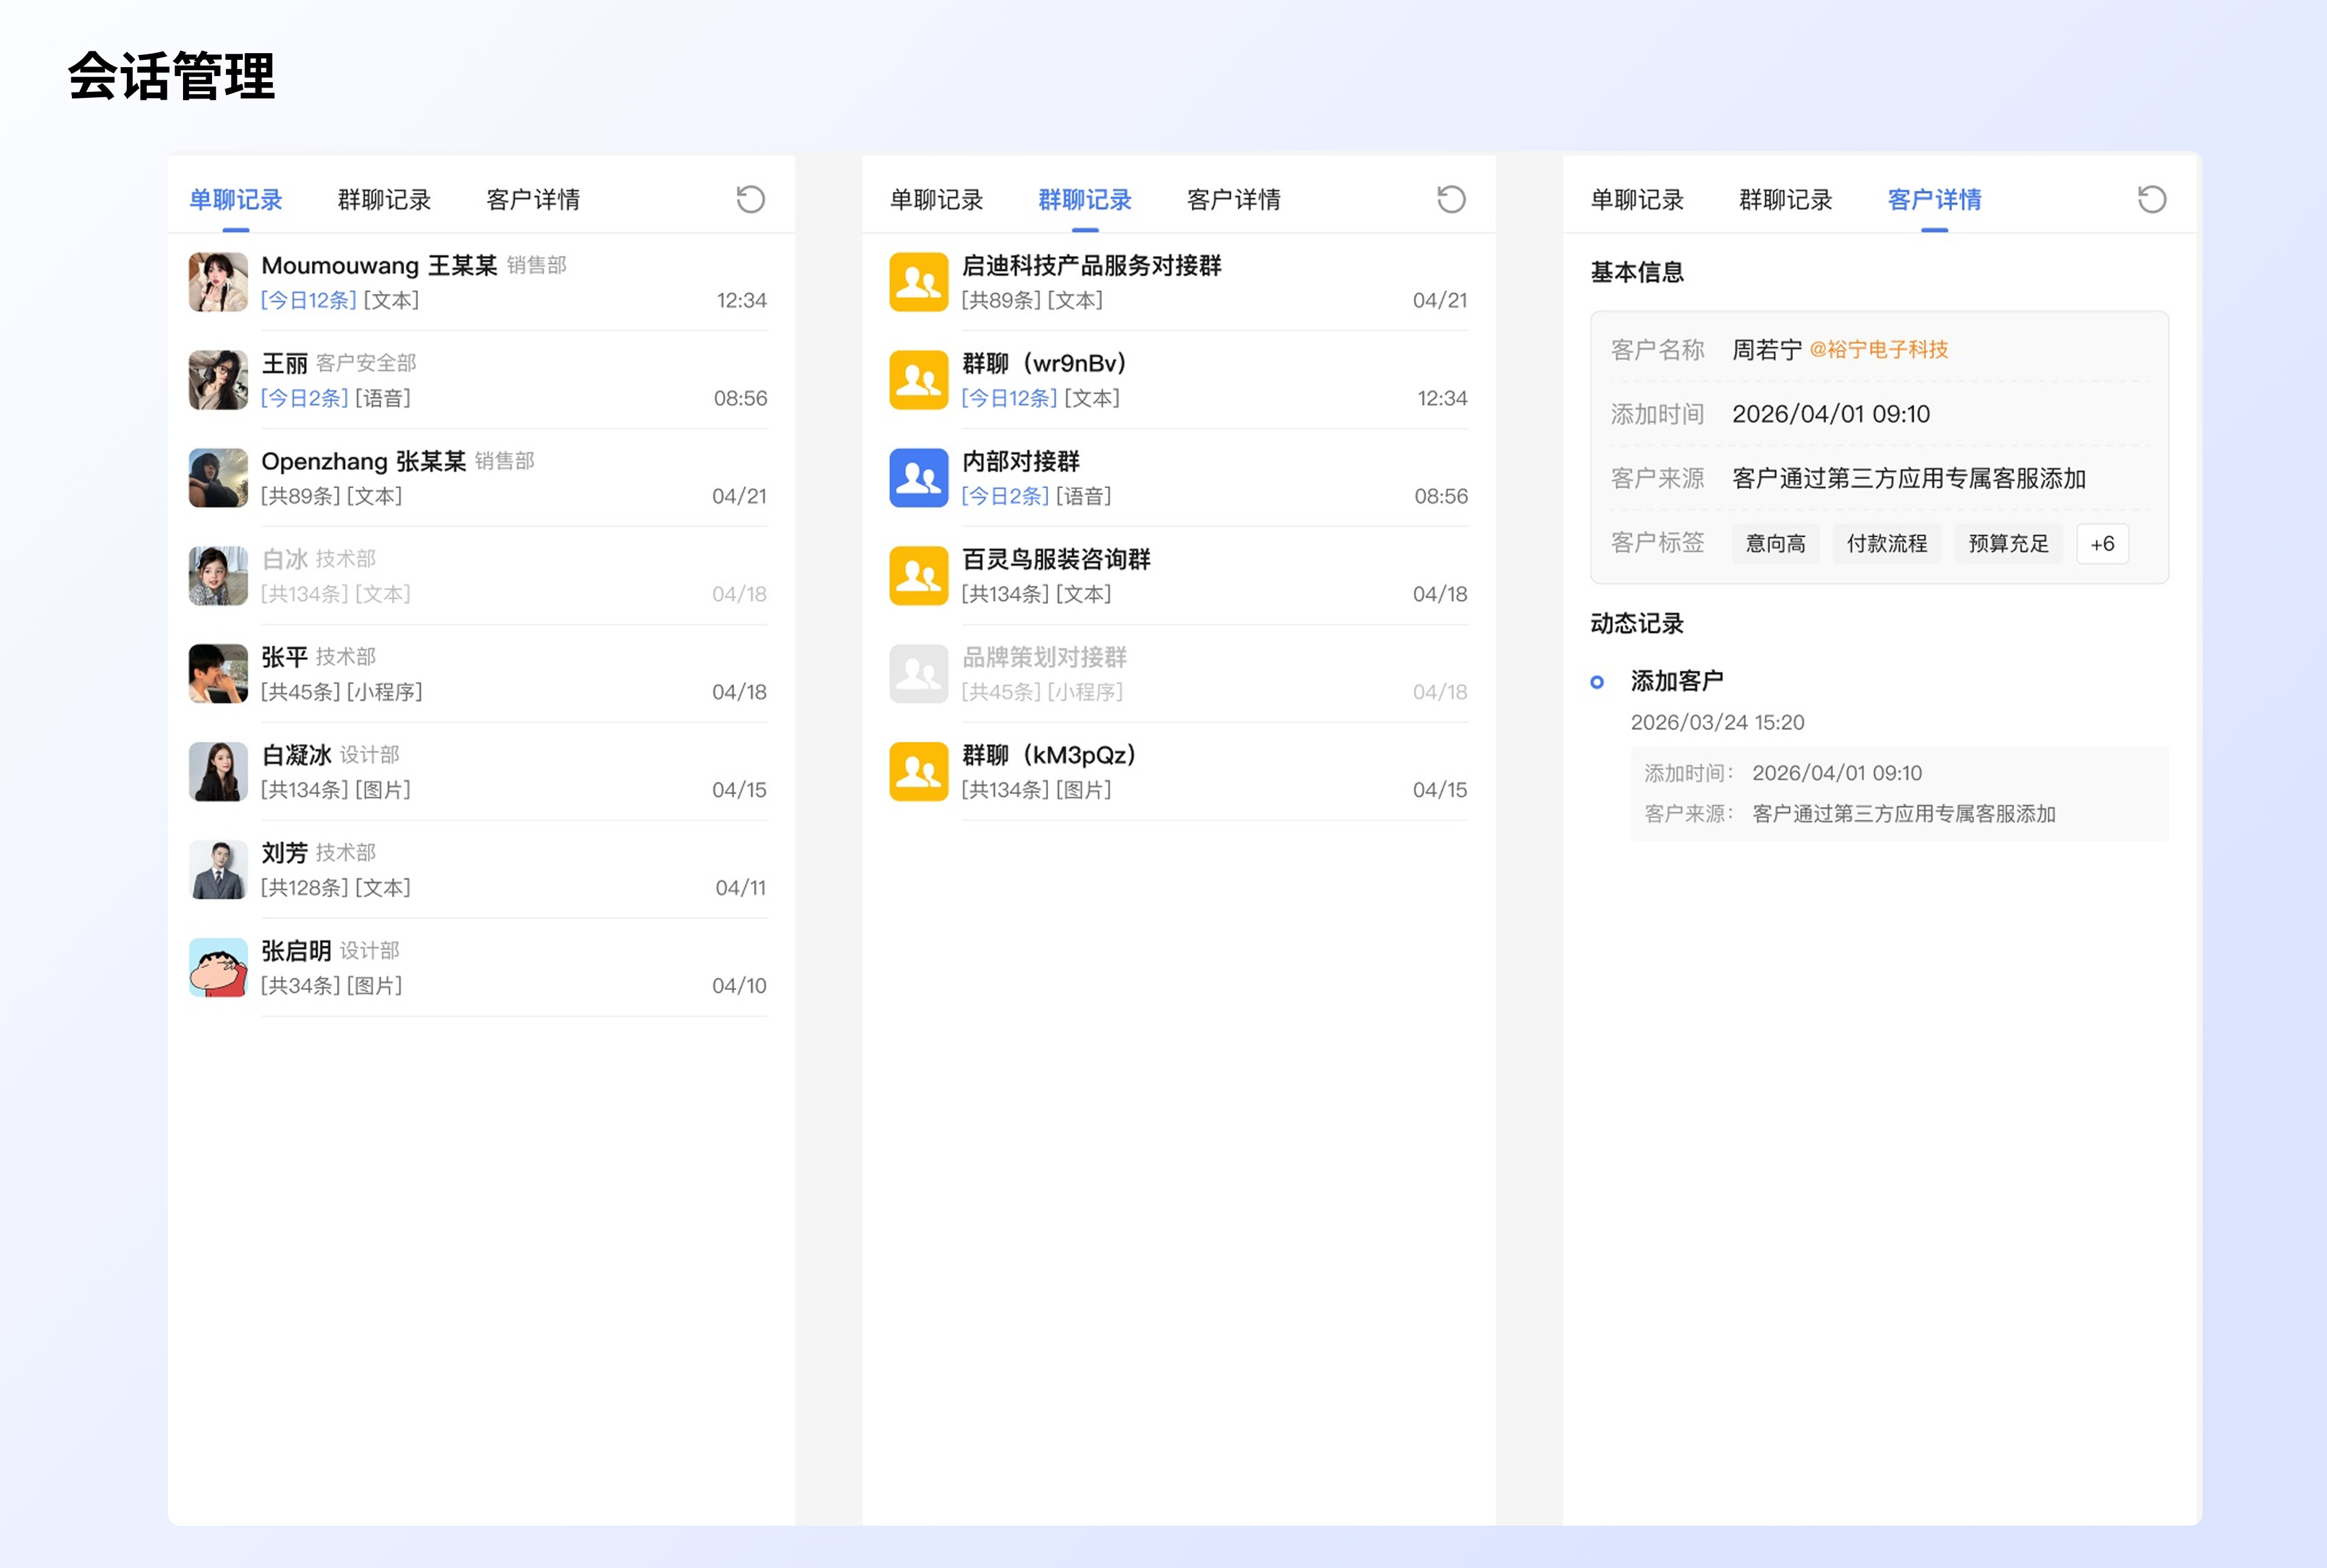
Task: Click 白冰's greyed avatar
Action: click(218, 576)
